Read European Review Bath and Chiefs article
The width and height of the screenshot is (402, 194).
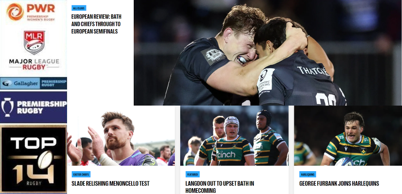click(x=96, y=24)
